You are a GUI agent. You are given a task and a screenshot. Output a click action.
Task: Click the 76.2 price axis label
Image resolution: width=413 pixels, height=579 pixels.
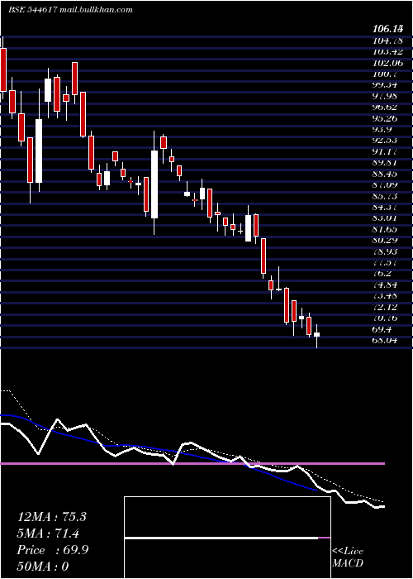382,273
